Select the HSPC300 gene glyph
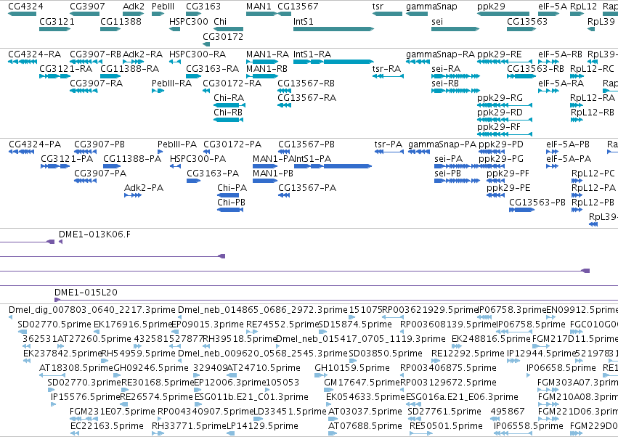 [174, 29]
